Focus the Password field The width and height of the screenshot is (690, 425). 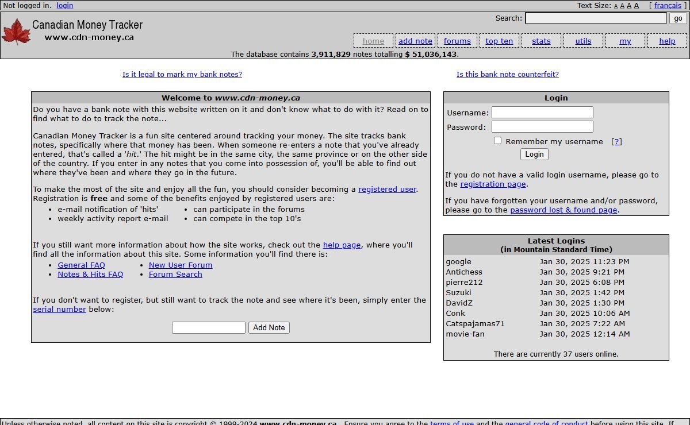(x=542, y=126)
